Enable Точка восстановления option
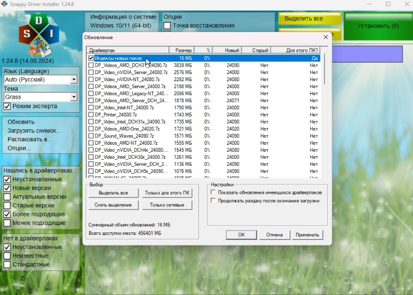The image size is (413, 295). tap(167, 26)
